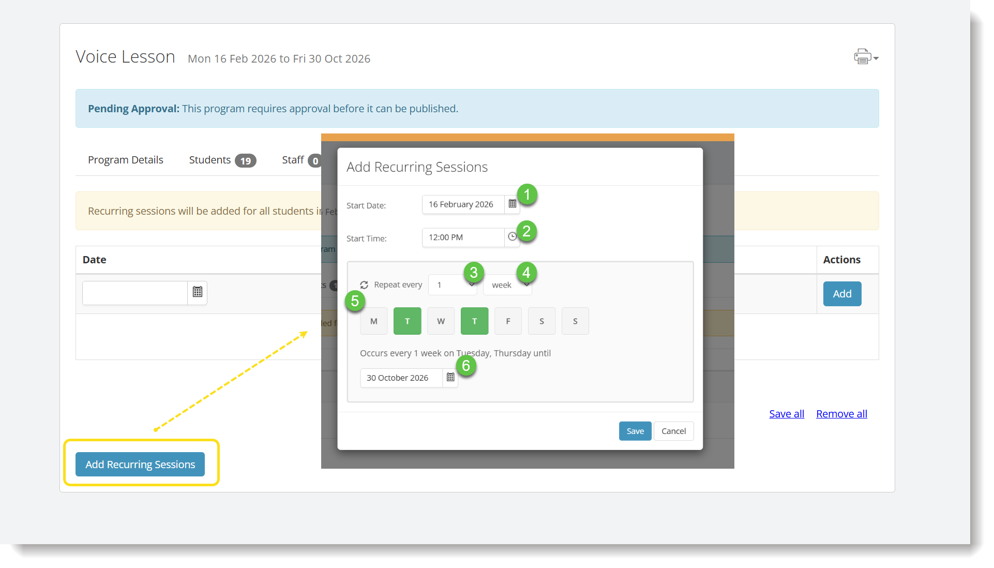Switch to the Program Details tab
Image resolution: width=994 pixels, height=568 pixels.
(x=126, y=160)
